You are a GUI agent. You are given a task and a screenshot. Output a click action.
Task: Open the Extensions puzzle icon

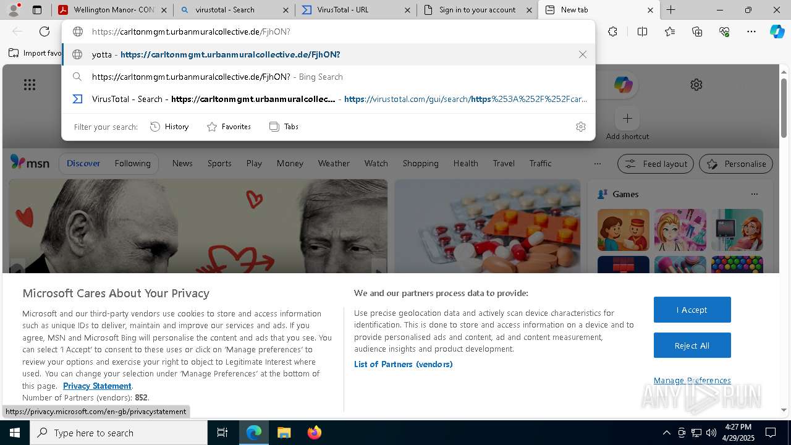pyautogui.click(x=612, y=32)
